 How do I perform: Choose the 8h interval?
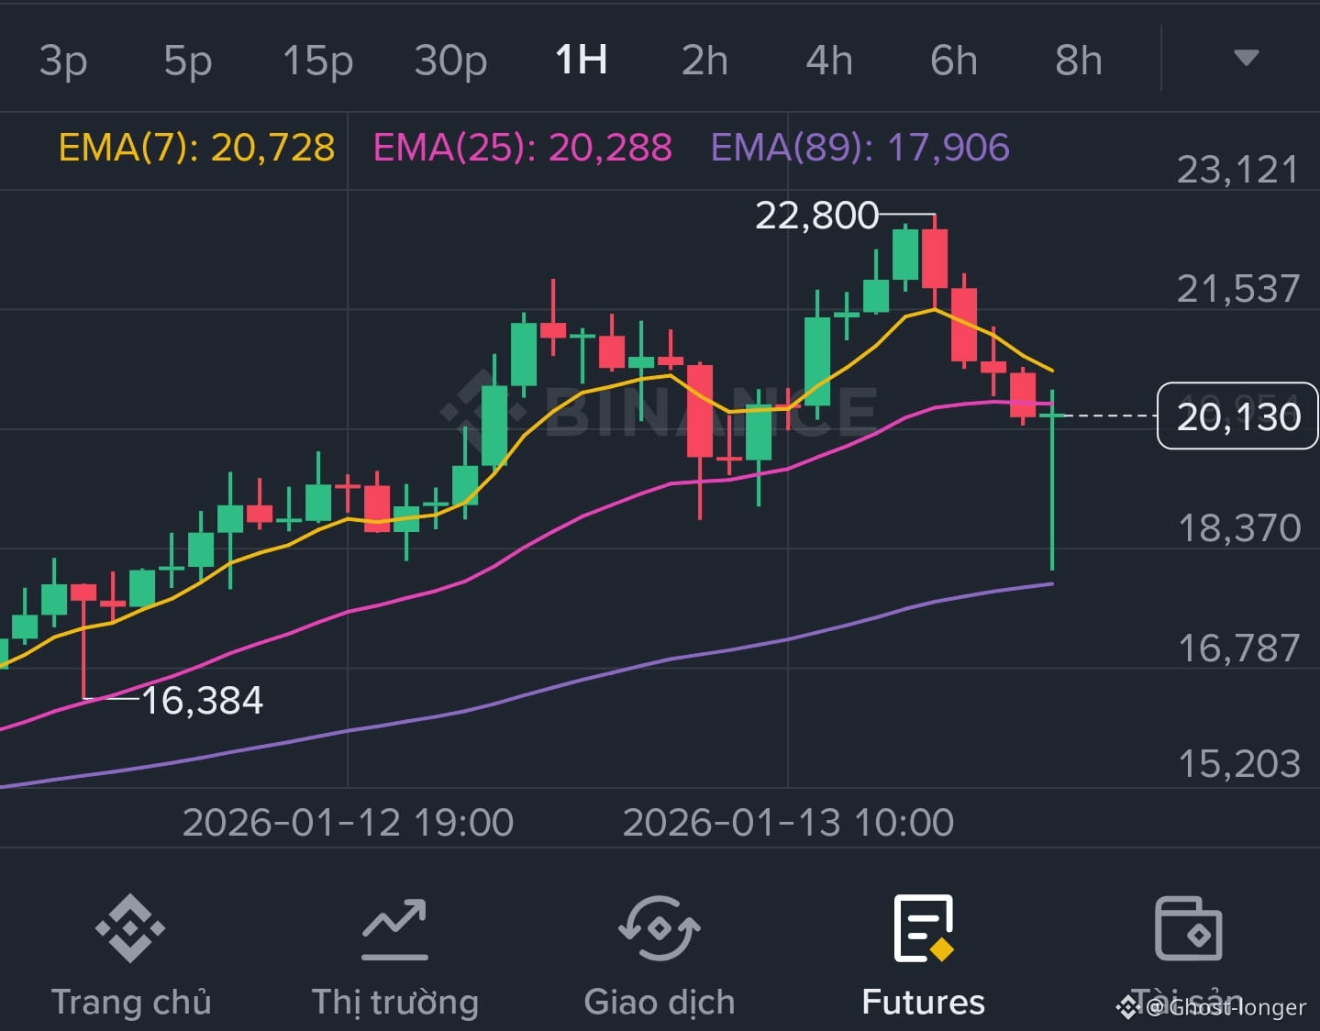(1079, 61)
